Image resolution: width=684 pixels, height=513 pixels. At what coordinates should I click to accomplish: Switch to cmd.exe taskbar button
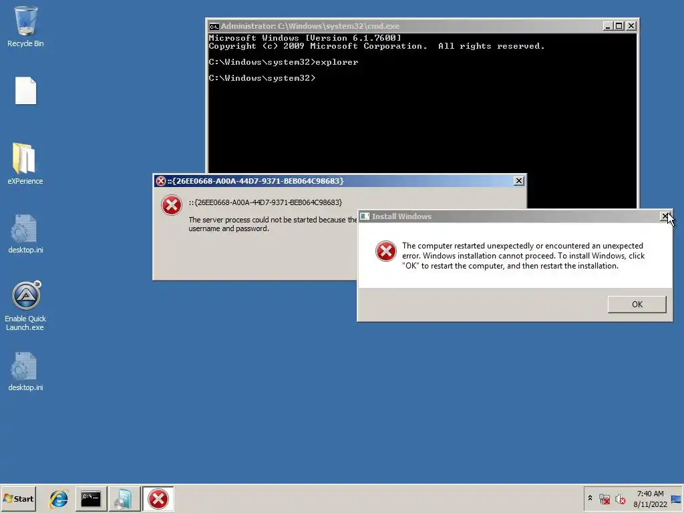[x=91, y=498]
